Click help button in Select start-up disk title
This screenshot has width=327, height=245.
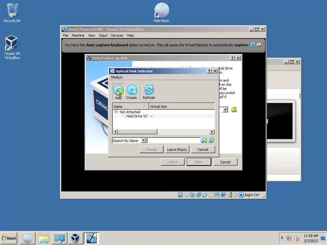(x=232, y=58)
